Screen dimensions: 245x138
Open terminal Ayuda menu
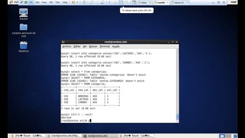click(x=116, y=46)
